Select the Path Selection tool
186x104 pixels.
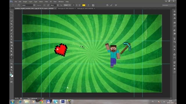[12, 61]
